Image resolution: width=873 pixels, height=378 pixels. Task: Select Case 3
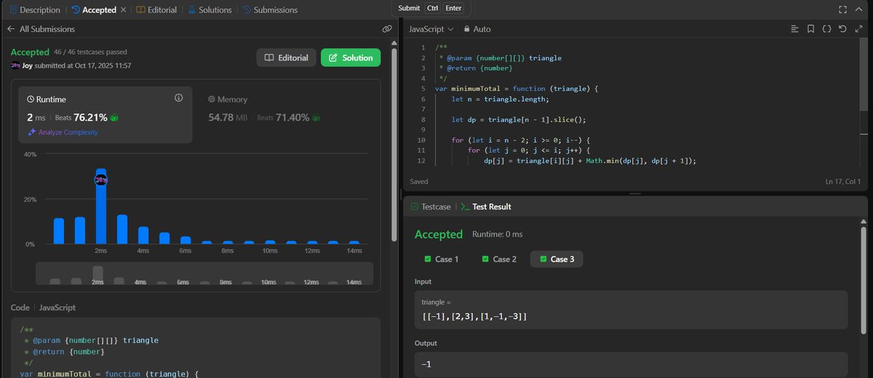click(x=557, y=259)
